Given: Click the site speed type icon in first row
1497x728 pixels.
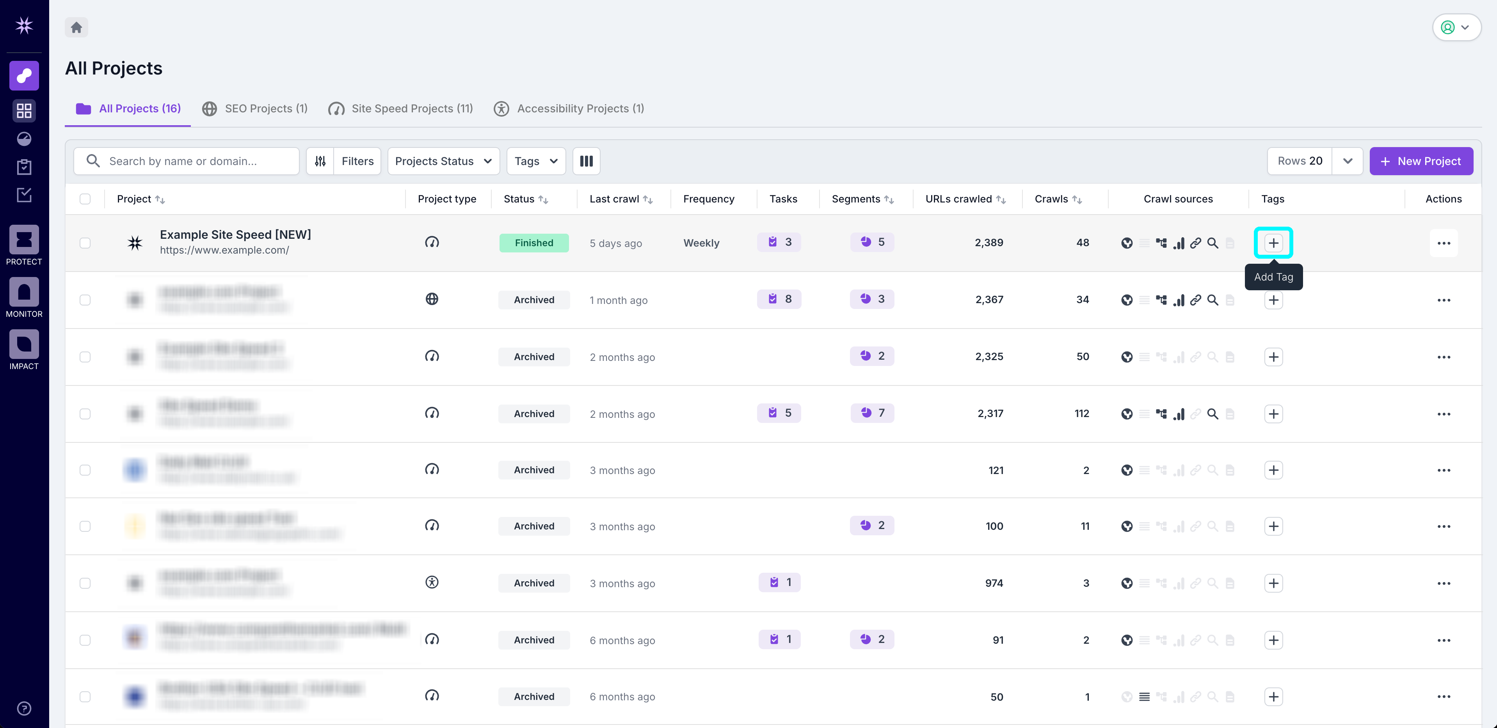Looking at the screenshot, I should (432, 242).
